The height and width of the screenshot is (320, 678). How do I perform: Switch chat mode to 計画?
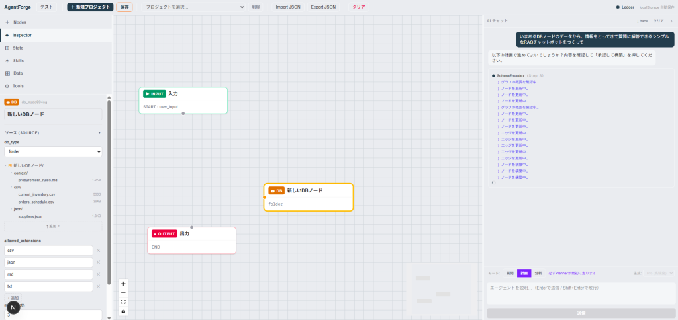coord(524,273)
